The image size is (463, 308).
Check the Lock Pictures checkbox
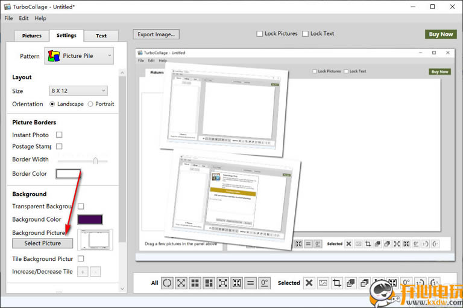[x=260, y=34]
